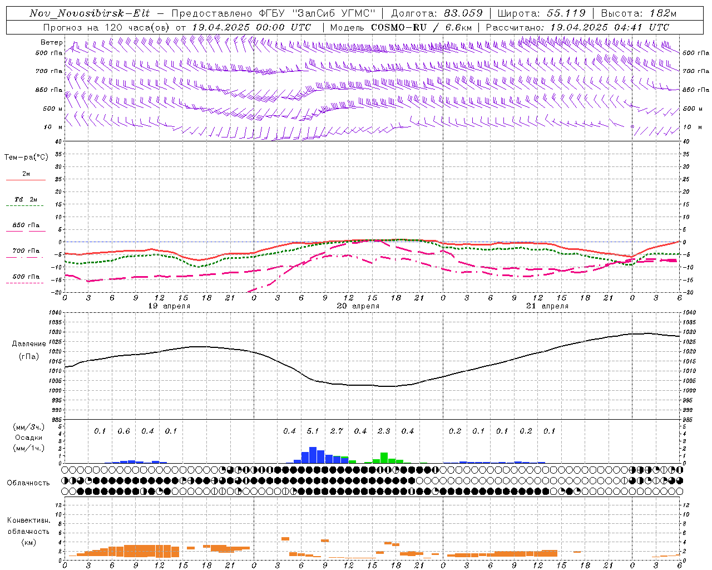Click the 850 гПа entry in temperature legend

tap(26, 225)
